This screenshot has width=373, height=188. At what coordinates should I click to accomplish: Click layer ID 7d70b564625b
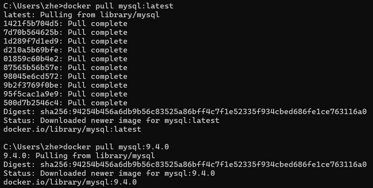point(31,32)
